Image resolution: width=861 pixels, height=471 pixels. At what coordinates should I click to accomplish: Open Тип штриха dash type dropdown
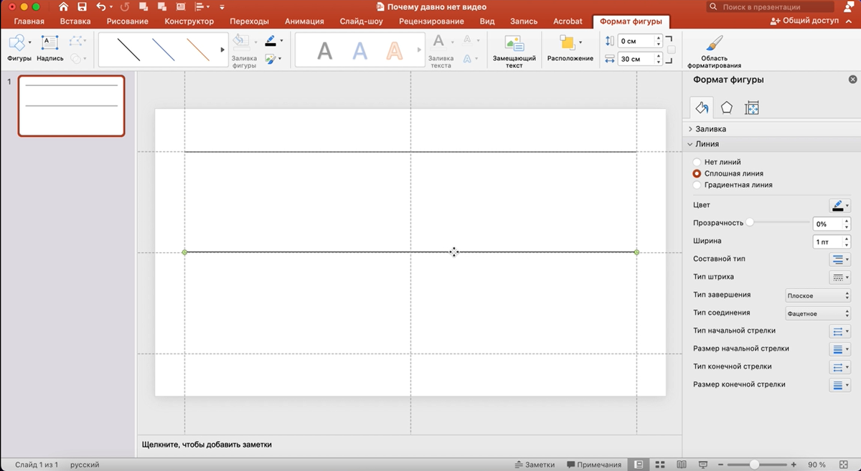click(839, 277)
